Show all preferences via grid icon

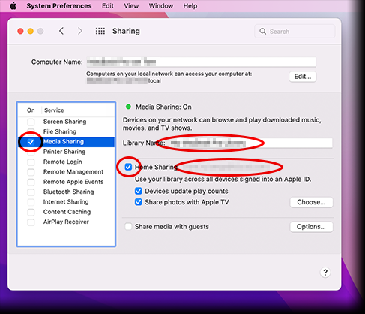pyautogui.click(x=100, y=31)
